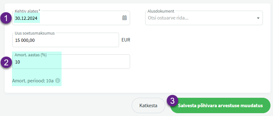Focus the Kehtiv alates date field
This screenshot has width=273, height=116.
point(71,18)
